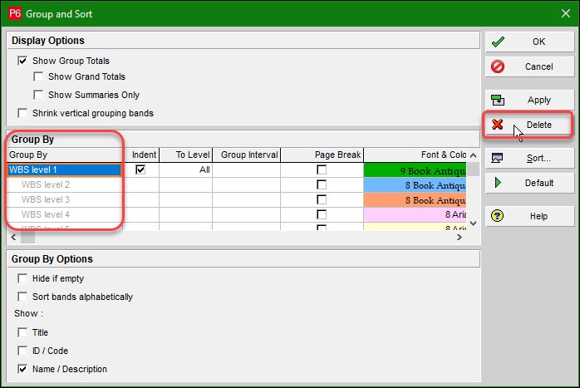Click the Sort button icon
580x388 pixels.
tap(498, 158)
